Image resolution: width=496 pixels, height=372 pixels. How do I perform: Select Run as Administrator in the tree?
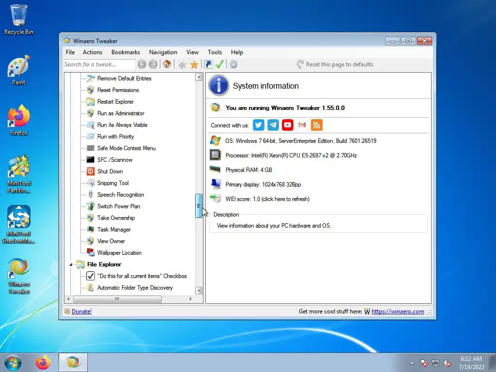[x=121, y=113]
